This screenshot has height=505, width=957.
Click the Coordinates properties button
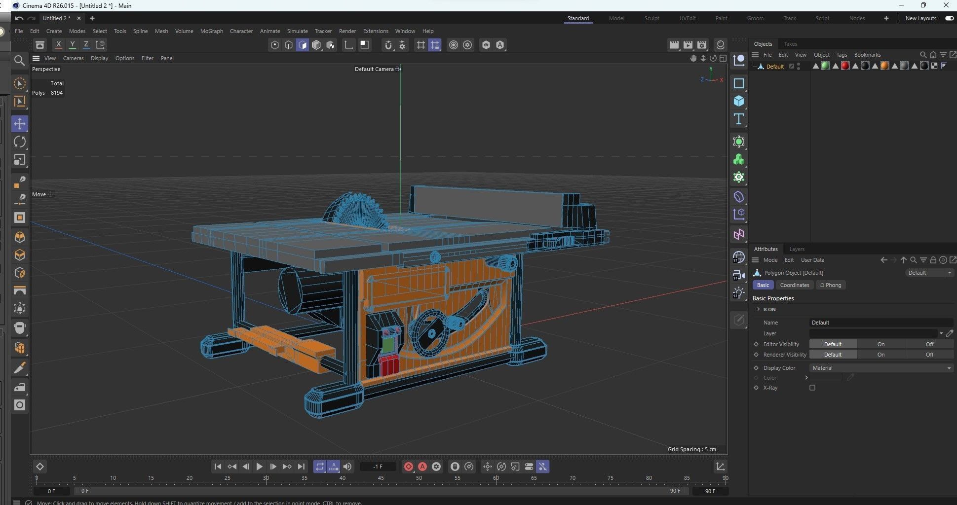pos(795,285)
